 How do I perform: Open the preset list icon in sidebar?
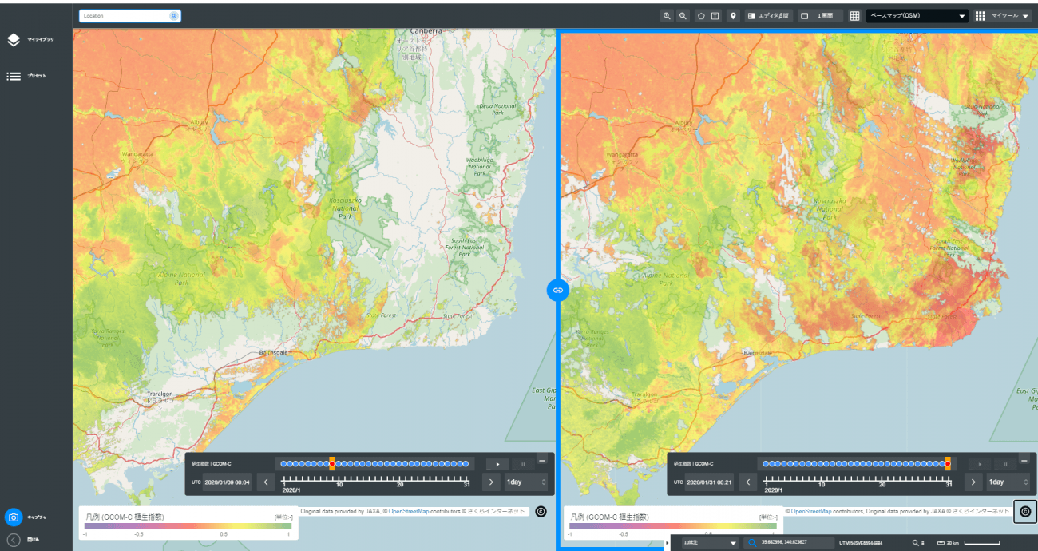point(14,77)
